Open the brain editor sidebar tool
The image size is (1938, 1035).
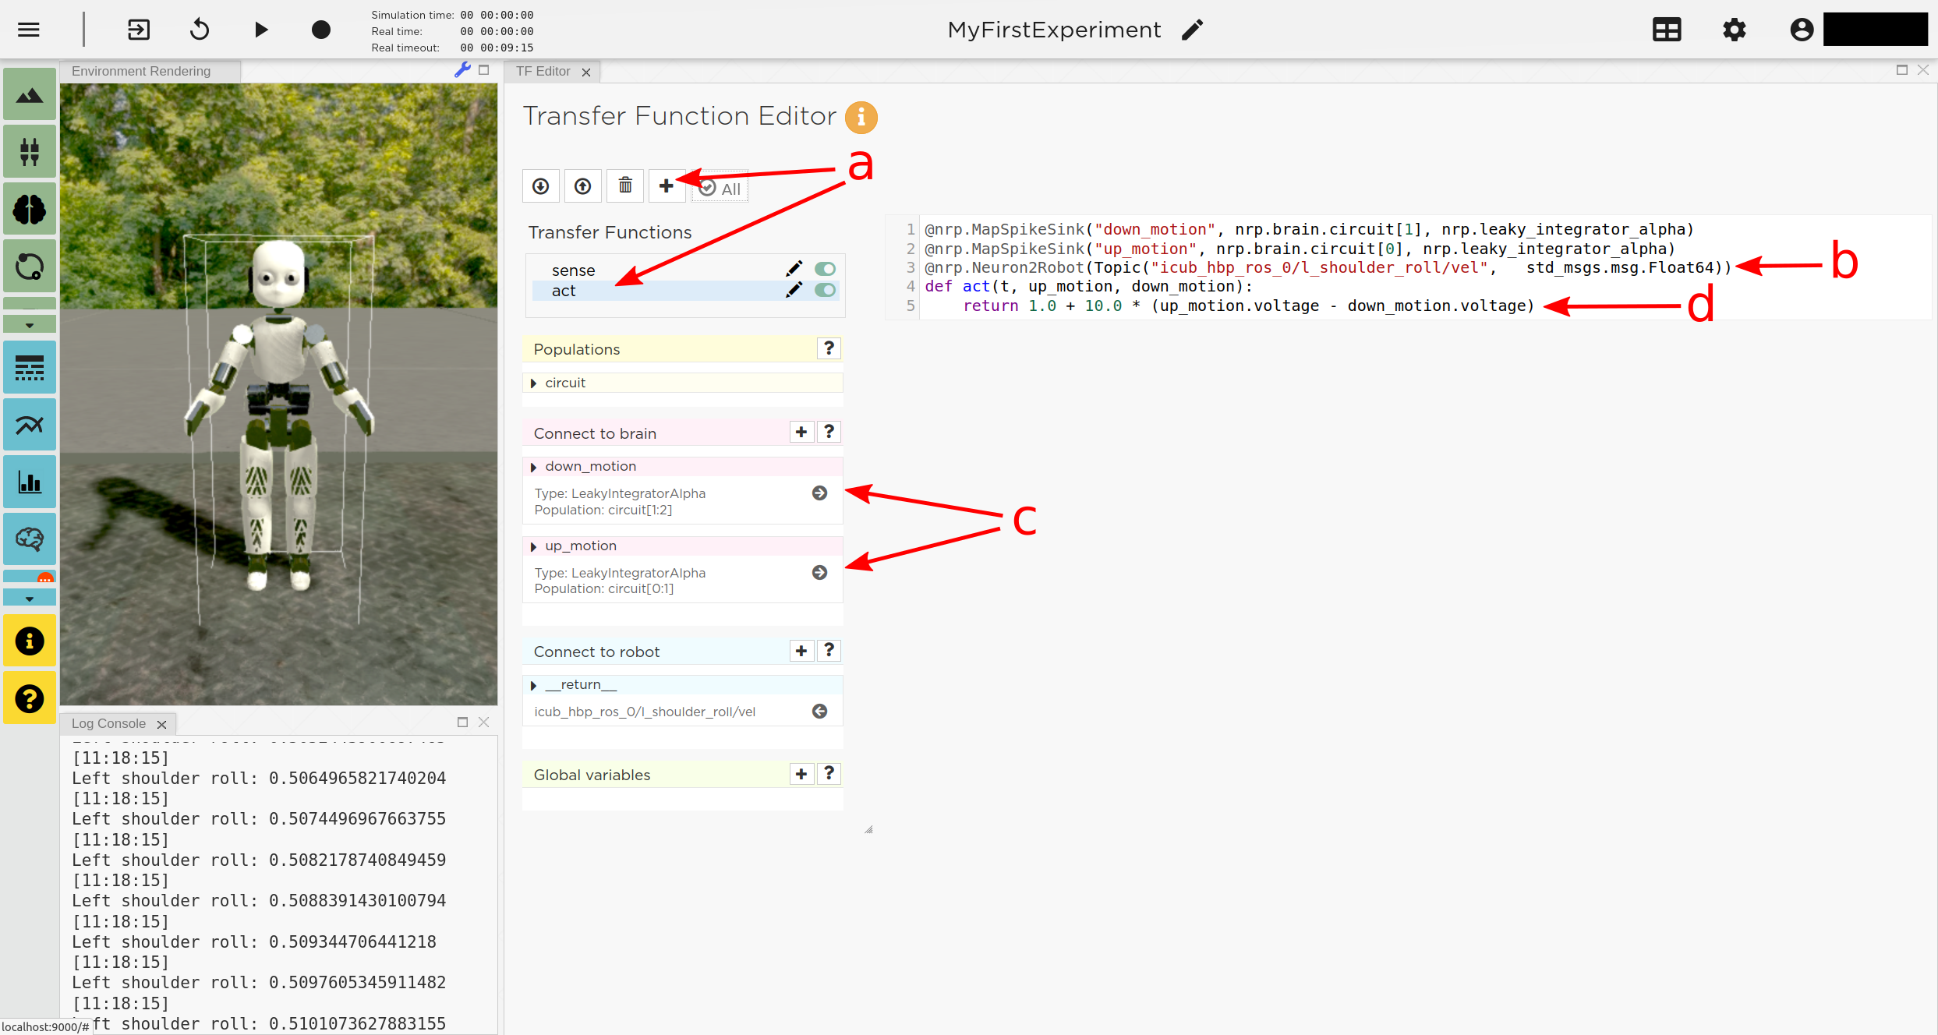click(x=30, y=209)
